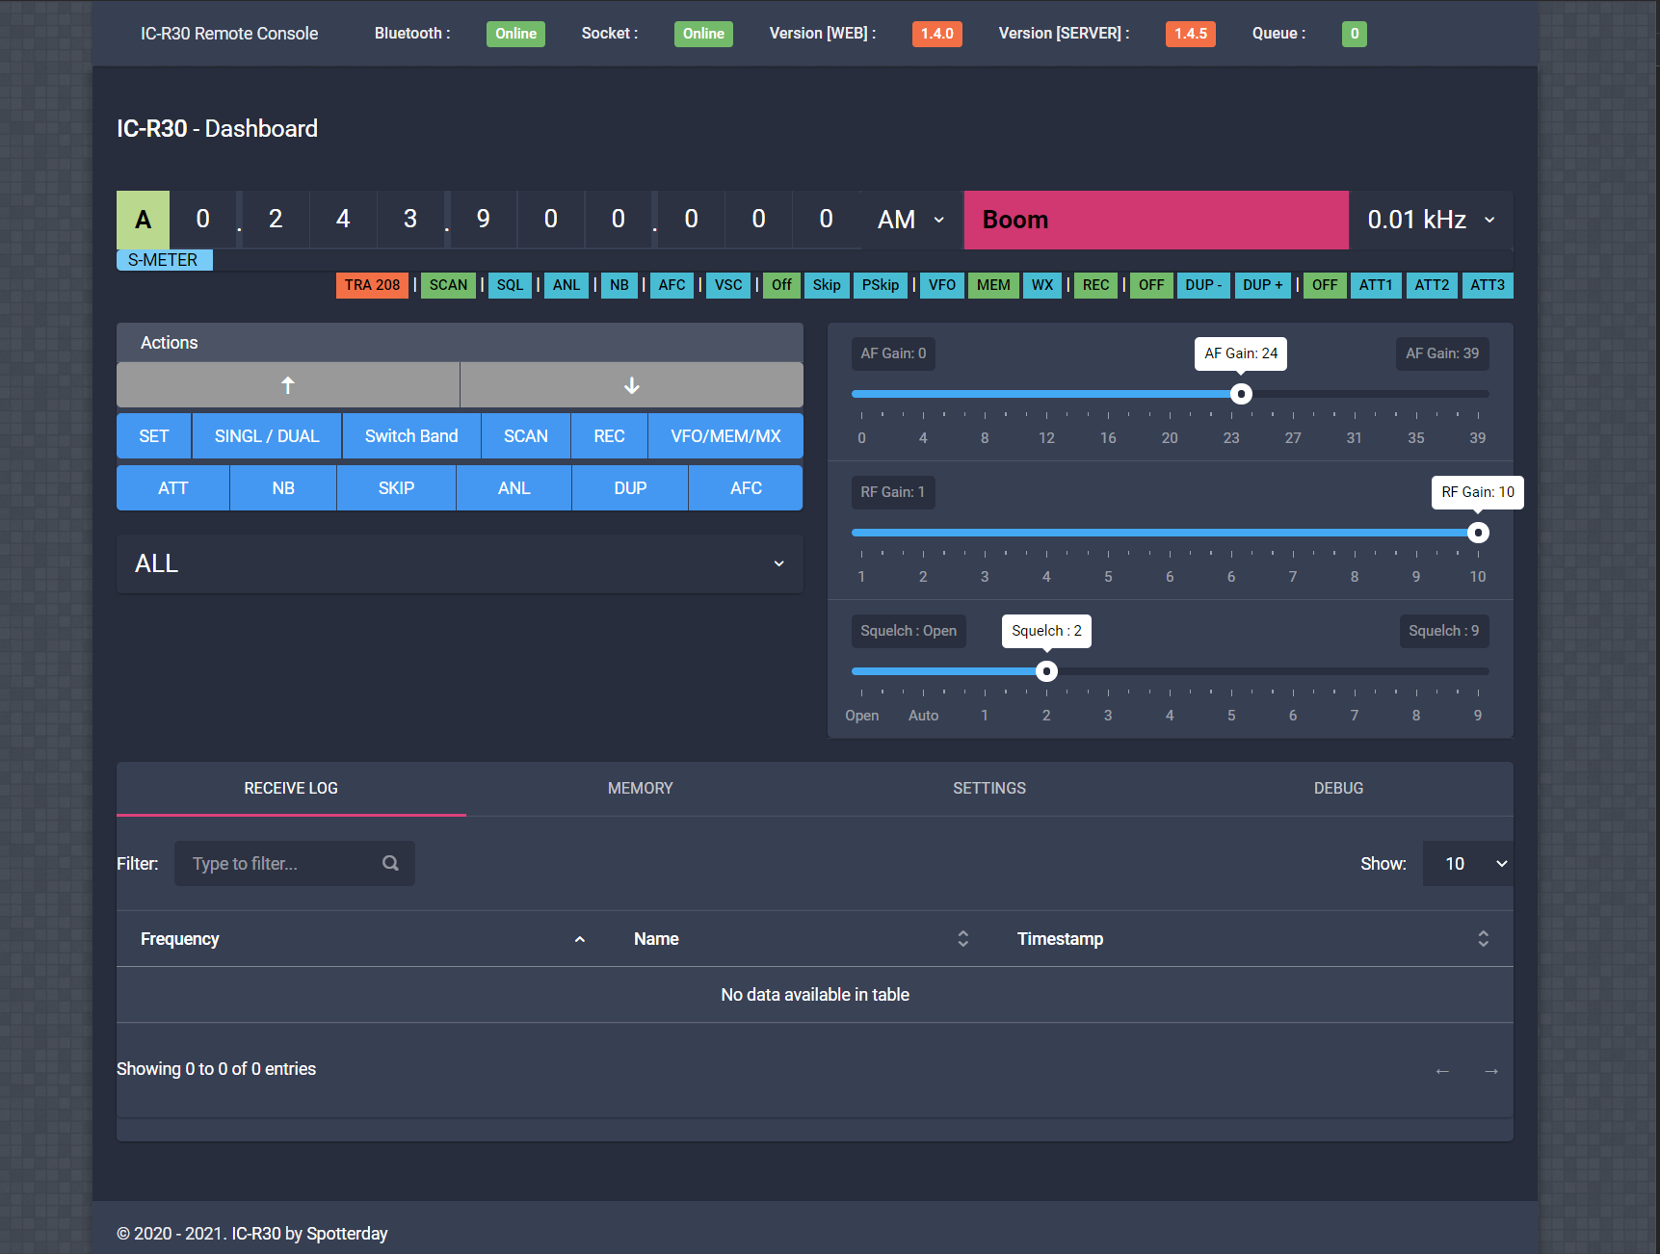Click the Switch Band button
The height and width of the screenshot is (1254, 1660).
(x=410, y=435)
